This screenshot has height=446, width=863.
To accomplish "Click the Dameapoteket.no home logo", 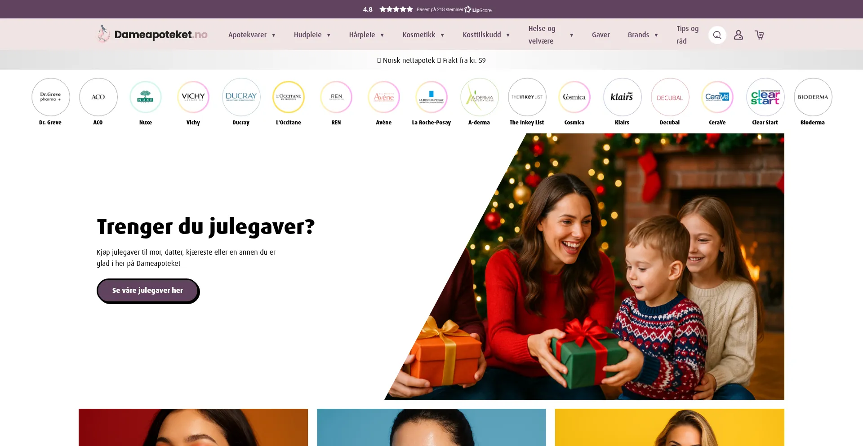I will (x=152, y=35).
